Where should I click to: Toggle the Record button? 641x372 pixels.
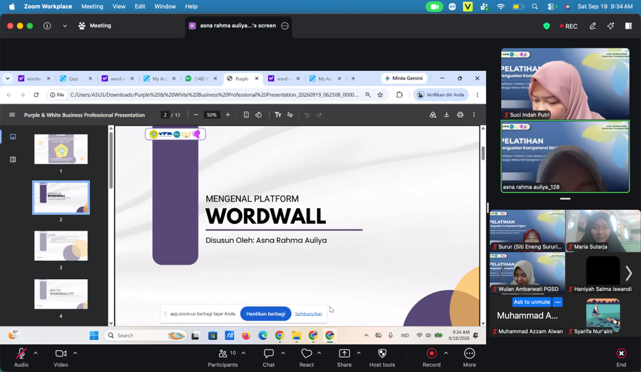431,354
